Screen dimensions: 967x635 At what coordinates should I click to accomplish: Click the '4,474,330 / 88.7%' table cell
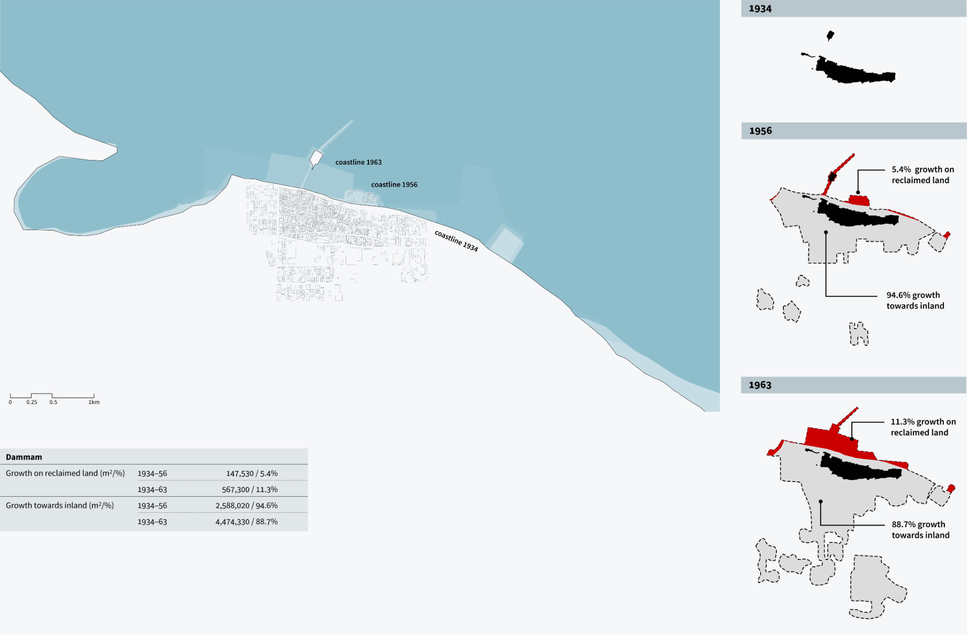(246, 522)
